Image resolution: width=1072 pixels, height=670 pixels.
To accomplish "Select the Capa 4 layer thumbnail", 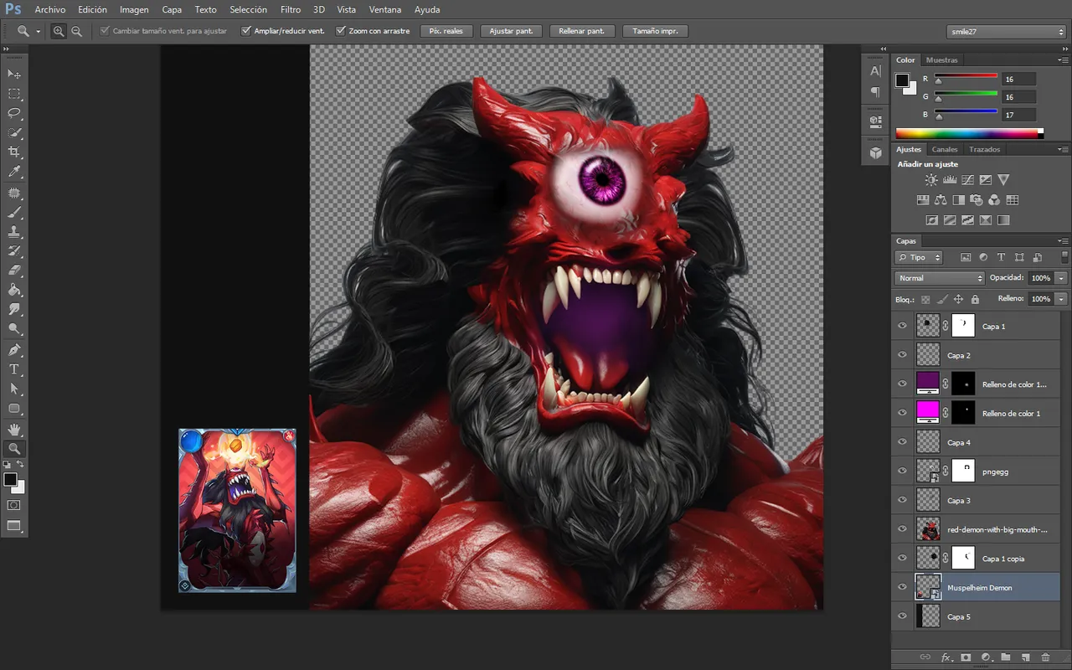I will point(928,442).
